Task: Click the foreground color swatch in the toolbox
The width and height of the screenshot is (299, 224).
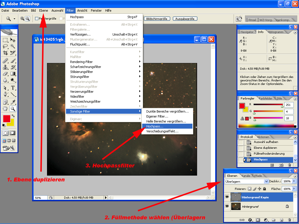Action: tap(6, 118)
